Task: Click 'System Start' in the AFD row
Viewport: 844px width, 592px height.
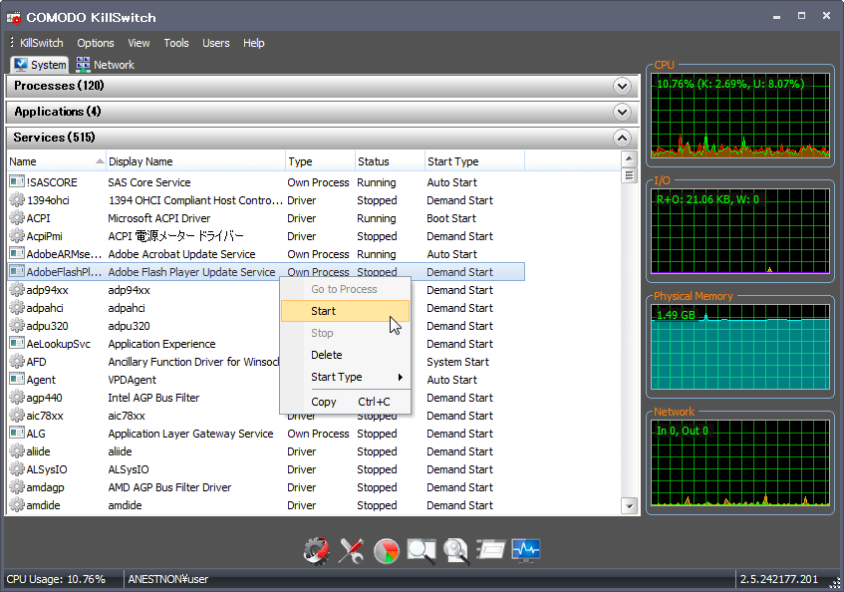Action: click(457, 362)
